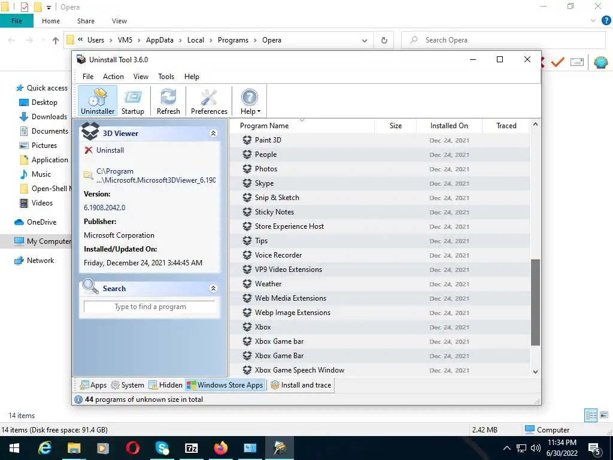Open the Tools menu

click(166, 77)
